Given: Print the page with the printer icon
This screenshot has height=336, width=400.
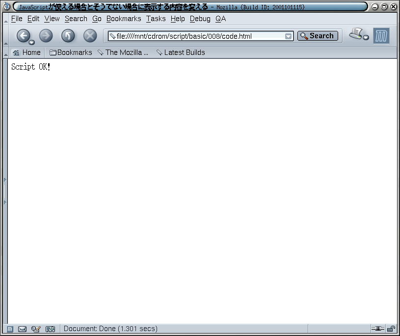Looking at the screenshot, I should [356, 33].
